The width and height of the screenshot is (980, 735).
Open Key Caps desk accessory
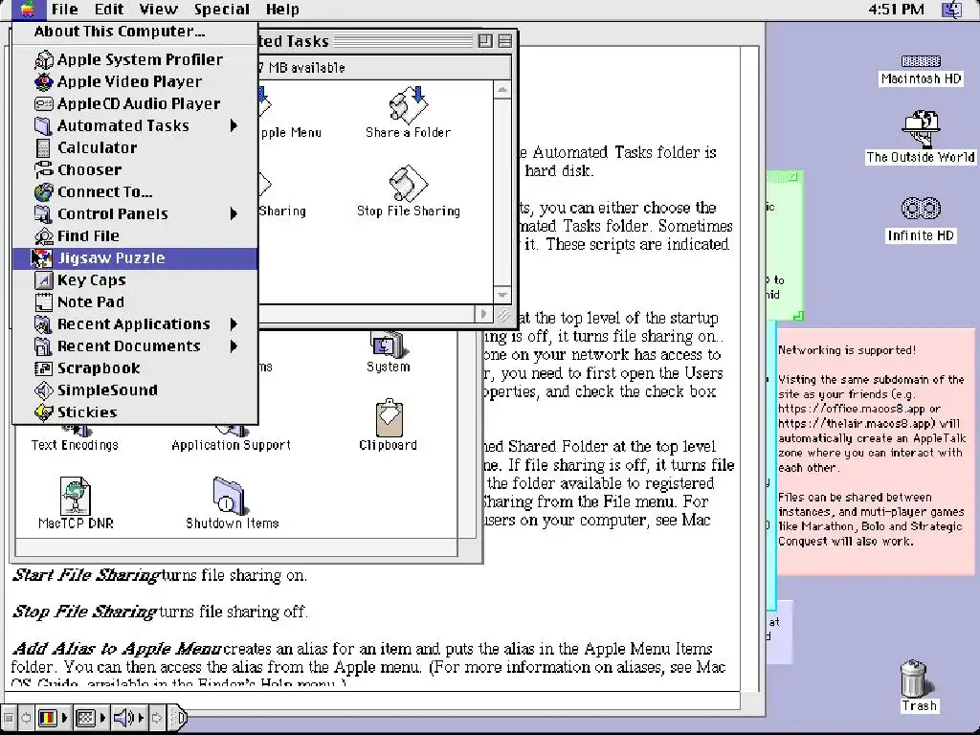135,280
